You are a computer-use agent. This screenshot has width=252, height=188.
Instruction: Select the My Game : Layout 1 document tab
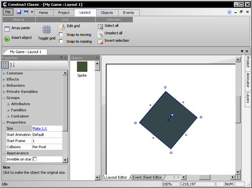25,52
